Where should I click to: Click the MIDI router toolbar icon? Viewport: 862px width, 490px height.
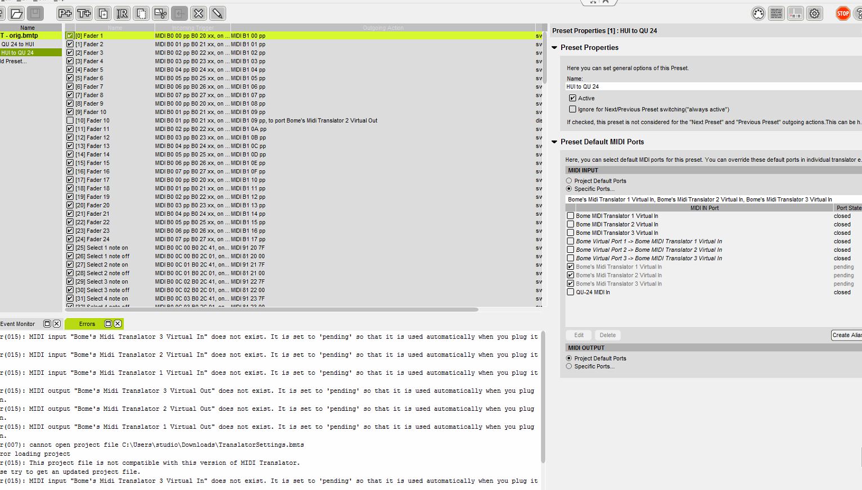click(x=795, y=13)
